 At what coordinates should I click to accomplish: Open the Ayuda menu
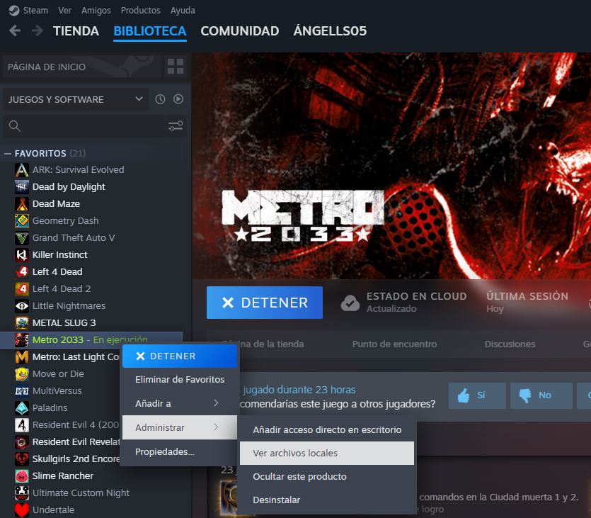point(183,10)
